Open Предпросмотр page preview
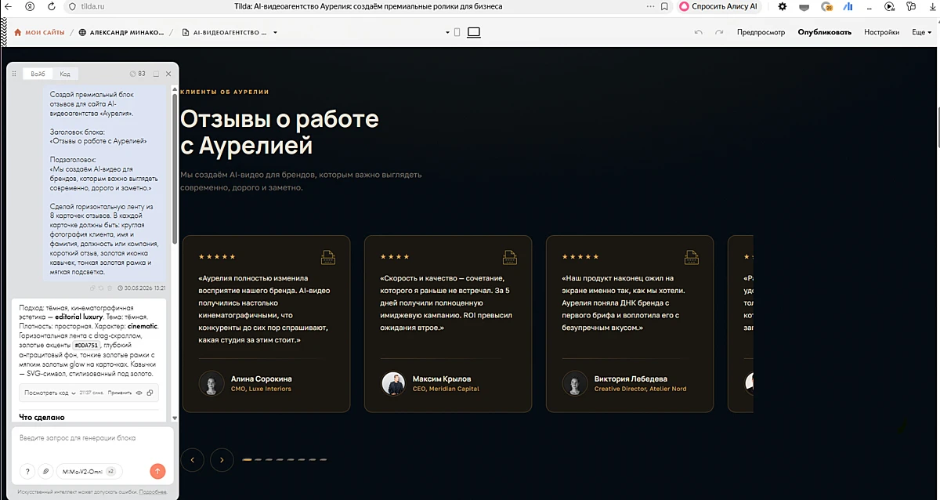Viewport: 940px width, 500px height. pyautogui.click(x=761, y=32)
